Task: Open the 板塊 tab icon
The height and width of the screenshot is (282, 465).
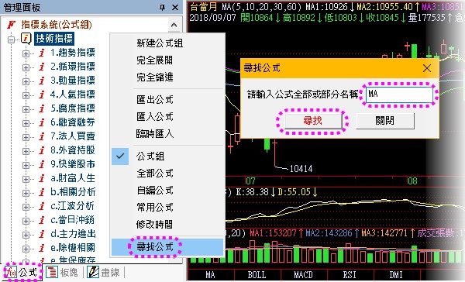Action: point(52,272)
